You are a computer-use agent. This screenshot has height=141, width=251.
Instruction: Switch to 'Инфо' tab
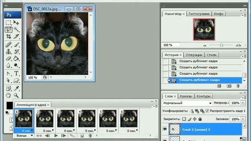[x=218, y=14]
